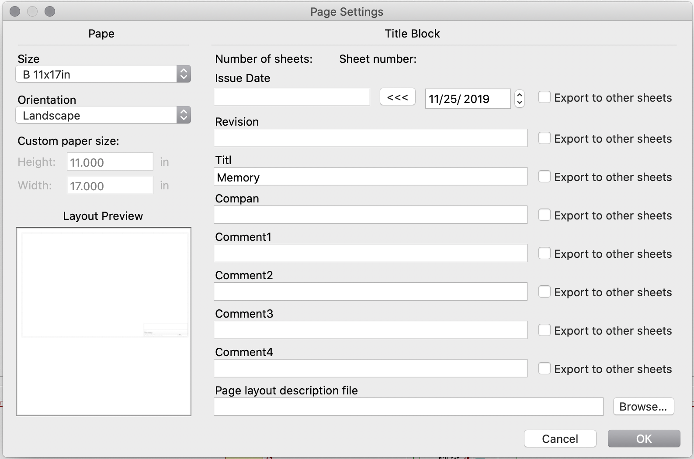The width and height of the screenshot is (694, 459).
Task: Toggle Title export to other sheets
Action: tap(544, 177)
